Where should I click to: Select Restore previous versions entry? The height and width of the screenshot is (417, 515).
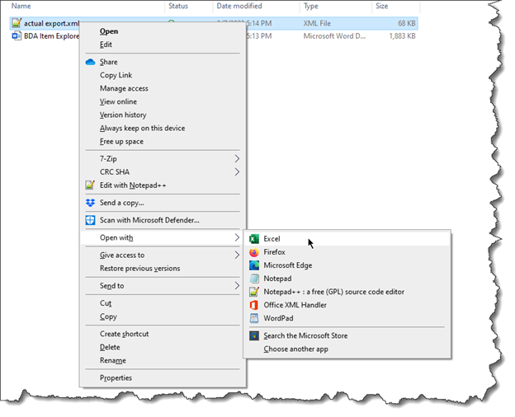click(x=163, y=269)
